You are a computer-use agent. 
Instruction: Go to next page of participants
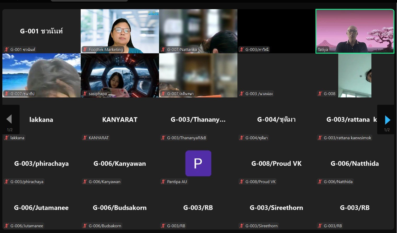click(x=388, y=120)
